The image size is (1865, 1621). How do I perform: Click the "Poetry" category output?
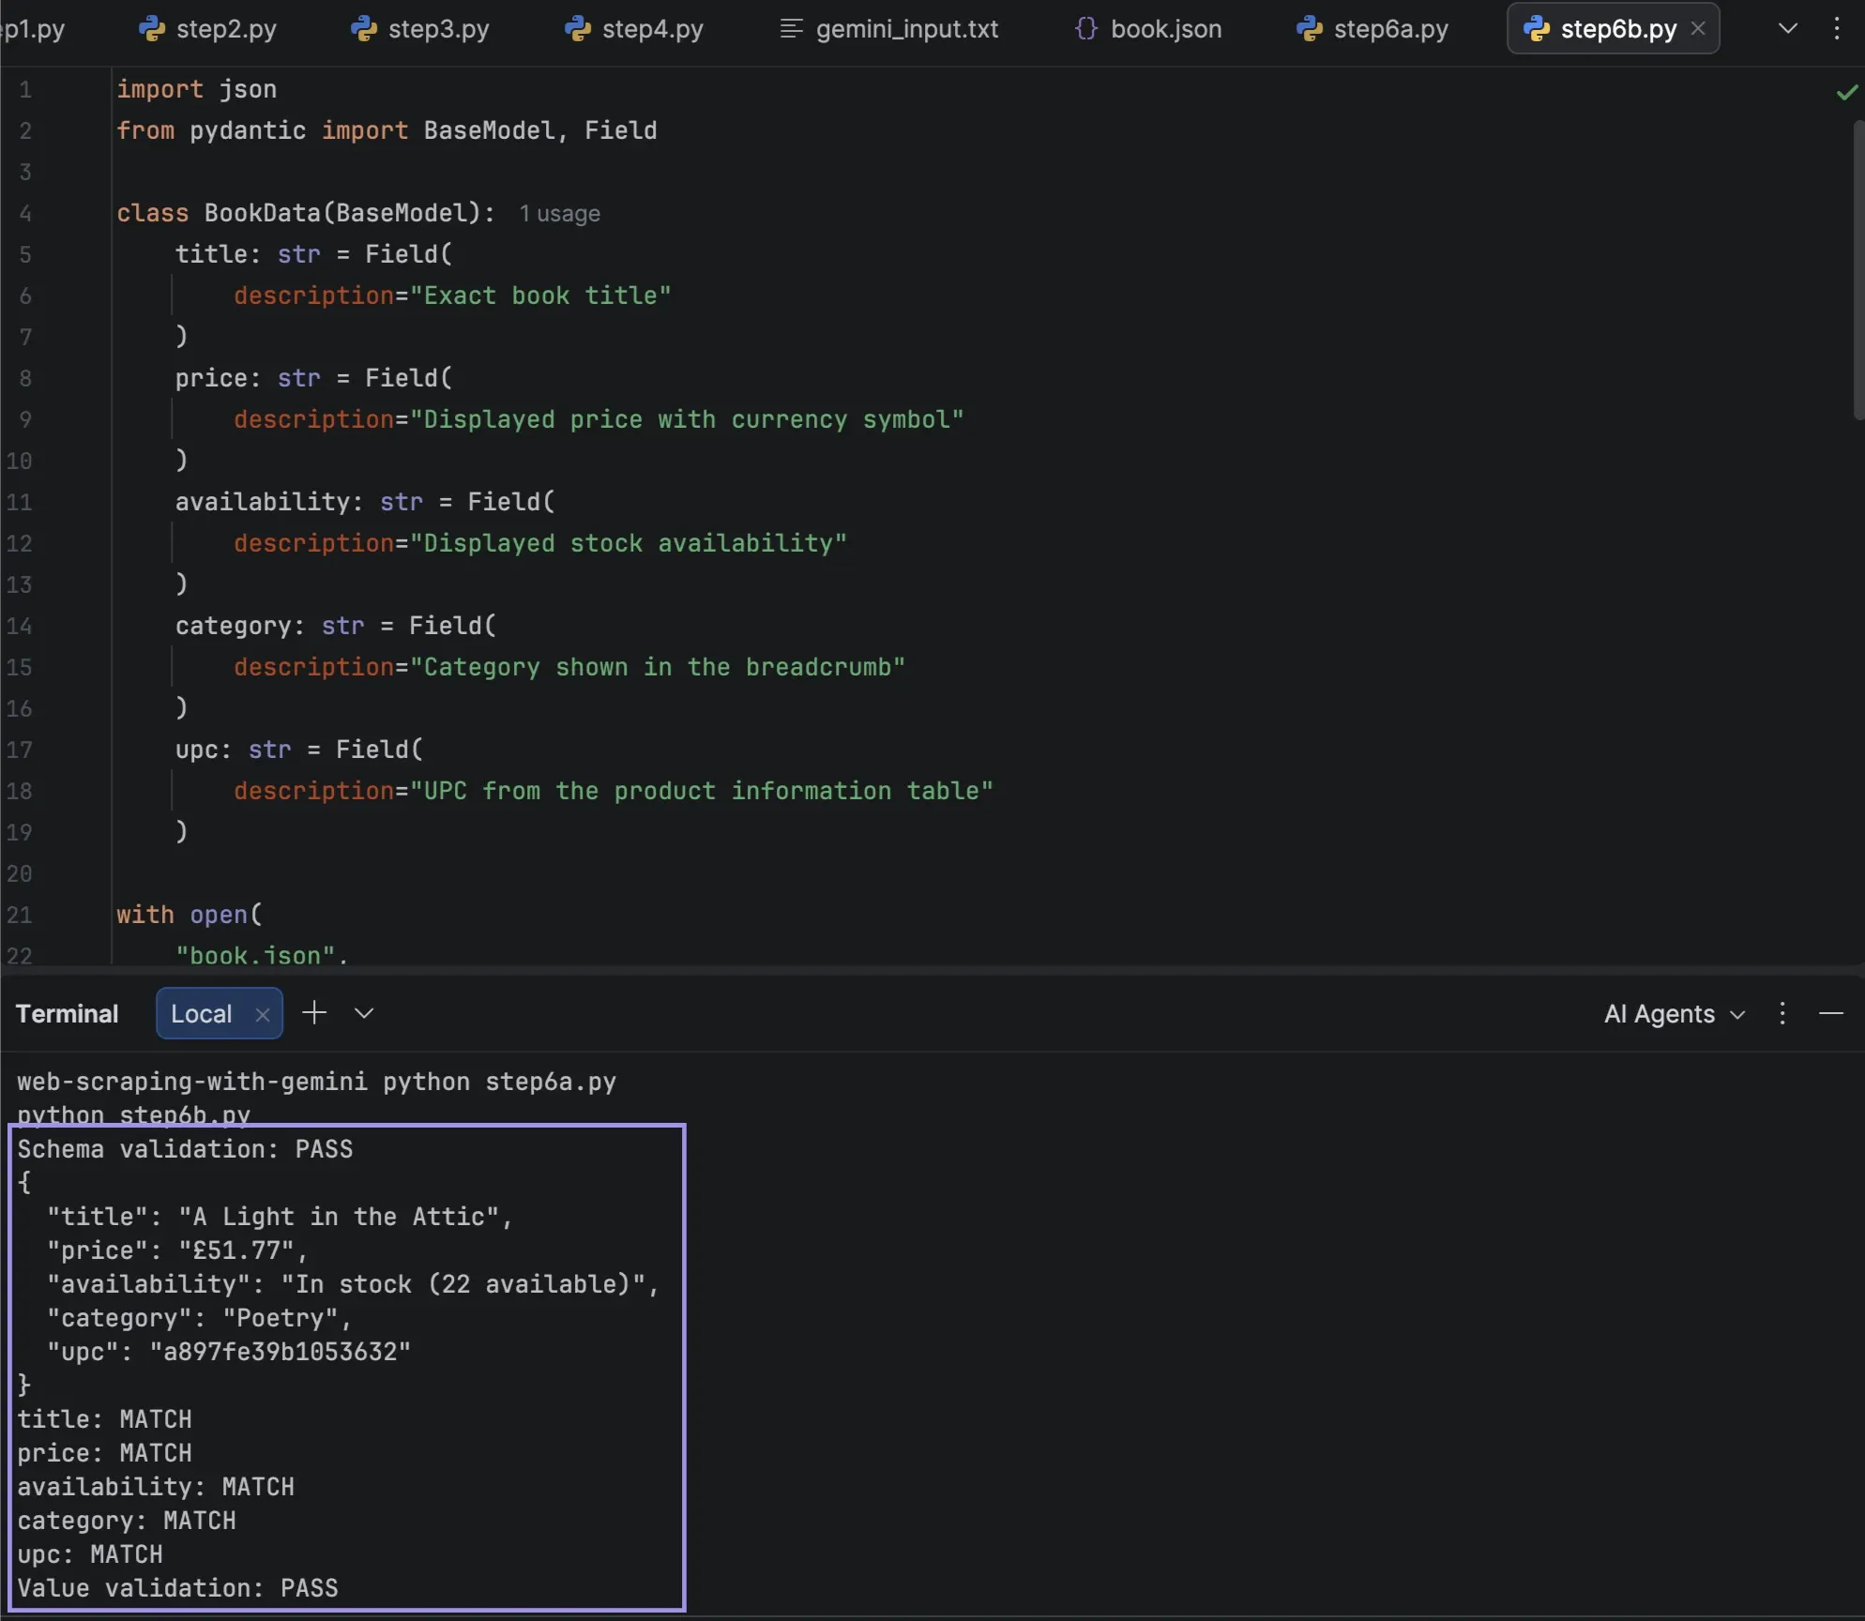[281, 1318]
